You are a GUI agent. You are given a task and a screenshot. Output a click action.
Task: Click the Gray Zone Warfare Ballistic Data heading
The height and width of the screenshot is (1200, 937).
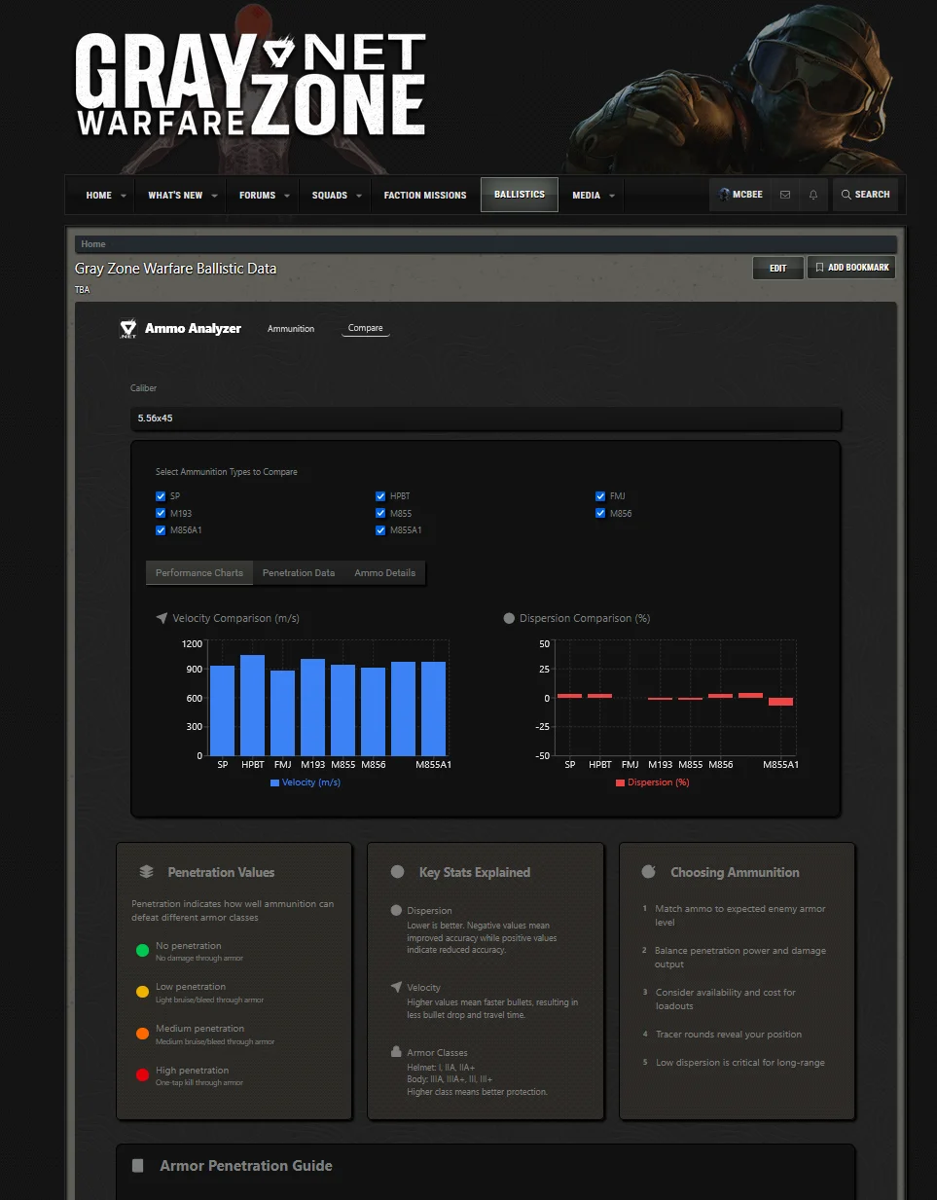click(x=176, y=269)
